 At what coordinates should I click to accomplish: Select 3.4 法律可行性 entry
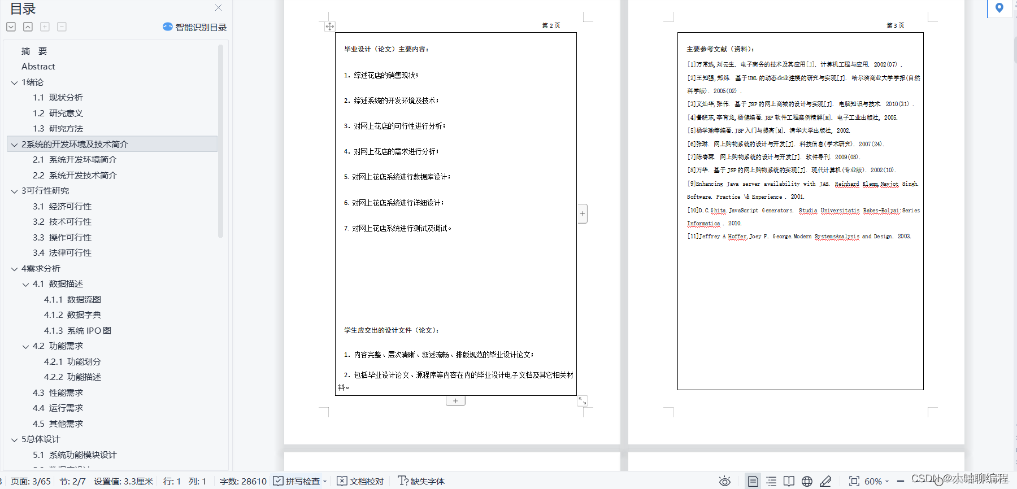pos(62,253)
